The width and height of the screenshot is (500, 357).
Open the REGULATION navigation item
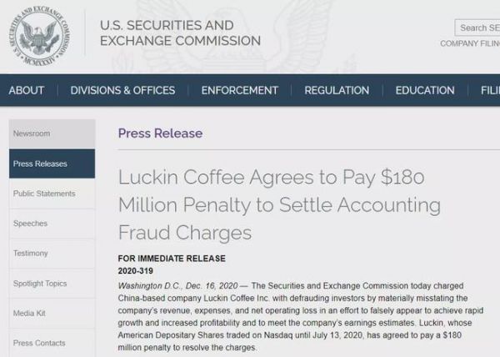point(337,90)
